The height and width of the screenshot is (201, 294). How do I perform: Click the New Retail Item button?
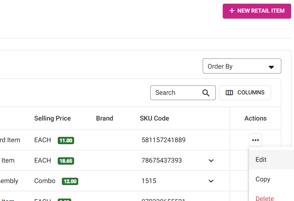coord(257,11)
